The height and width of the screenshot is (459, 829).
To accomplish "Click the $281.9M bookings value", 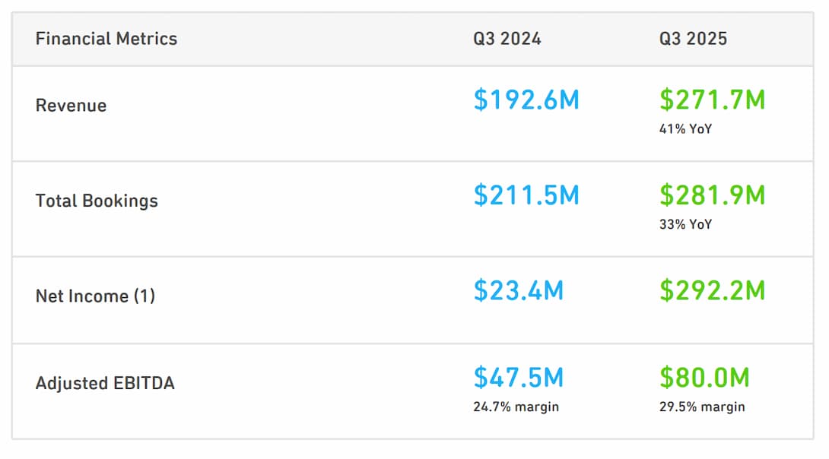I will (x=712, y=195).
